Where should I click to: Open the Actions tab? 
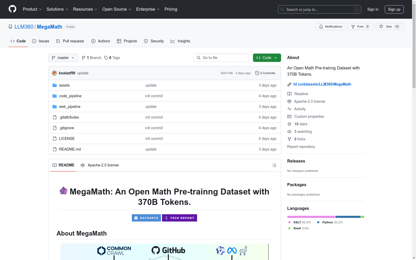tap(101, 41)
